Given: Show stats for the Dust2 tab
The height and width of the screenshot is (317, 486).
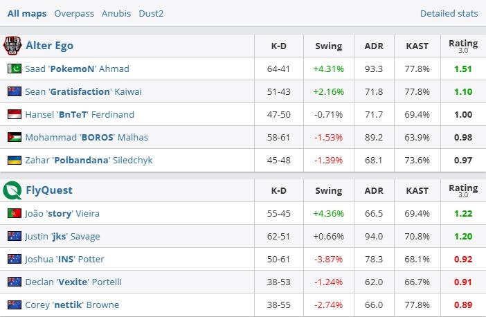Looking at the screenshot, I should pos(152,13).
